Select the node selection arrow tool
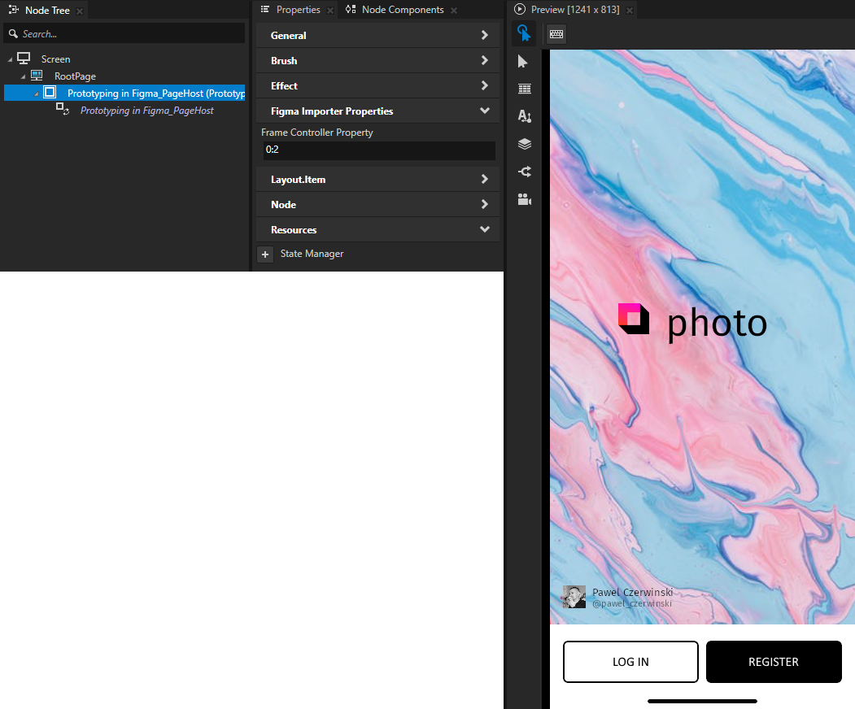 [x=523, y=61]
